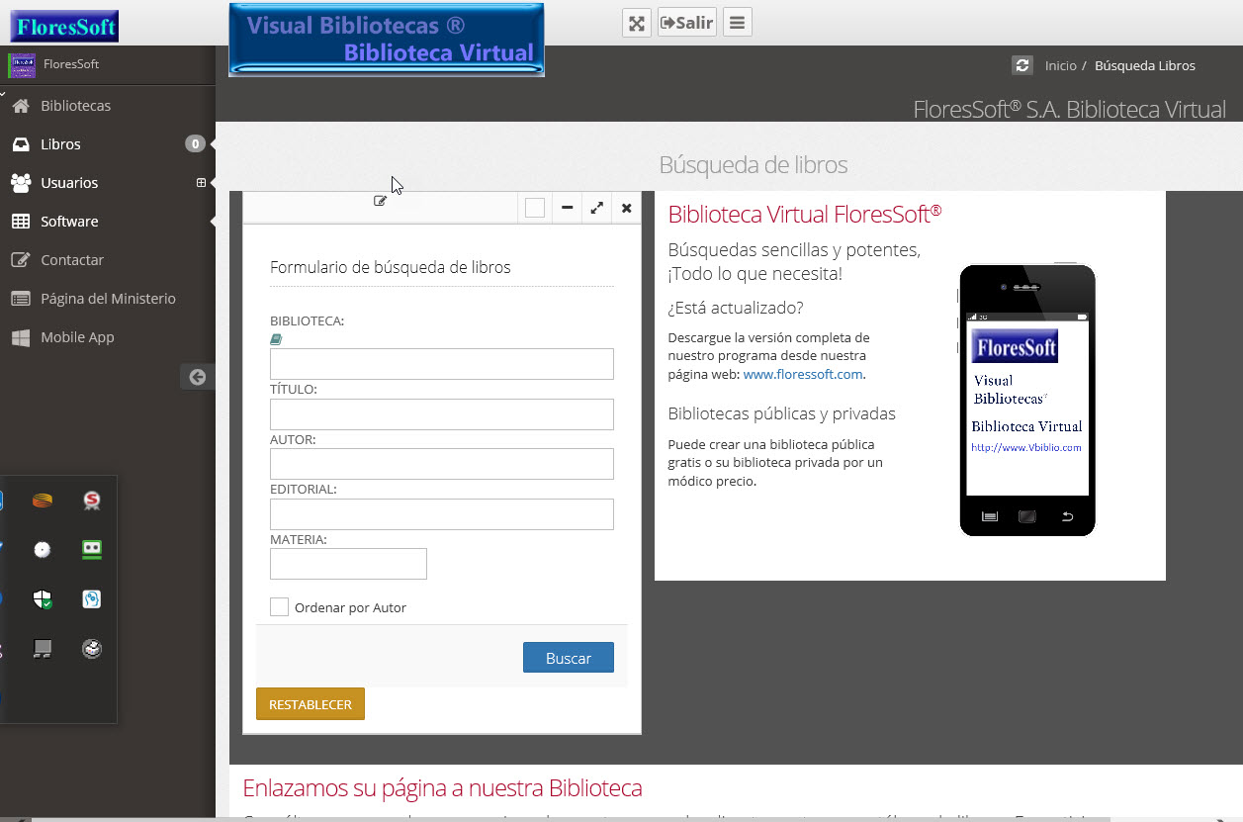This screenshot has width=1243, height=822.
Task: Click the phone illustration image
Action: pos(1027,401)
